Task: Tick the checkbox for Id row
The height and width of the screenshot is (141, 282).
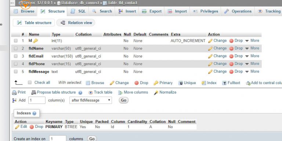Action: coord(16,41)
